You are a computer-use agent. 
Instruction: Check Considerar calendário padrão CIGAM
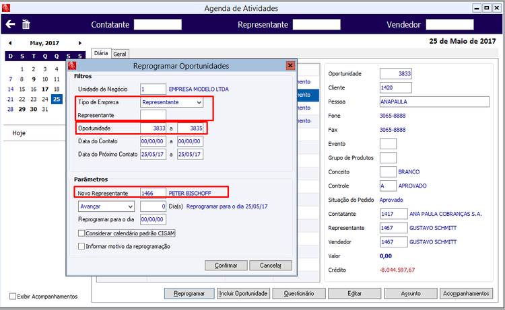[81, 233]
